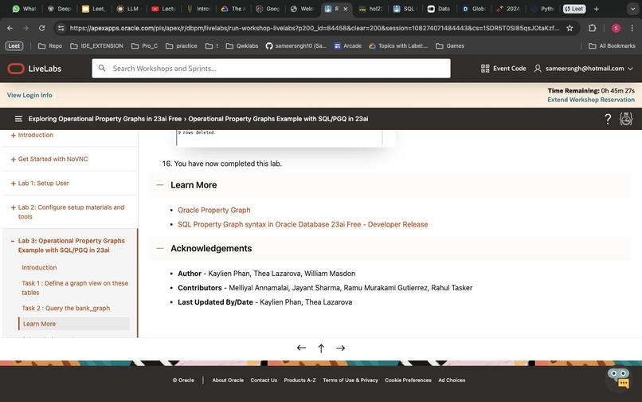Open a new browser tab
Screen dimensions: 642x402
[596, 9]
